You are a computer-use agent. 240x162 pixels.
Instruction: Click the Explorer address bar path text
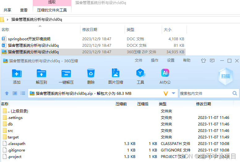click(x=36, y=20)
